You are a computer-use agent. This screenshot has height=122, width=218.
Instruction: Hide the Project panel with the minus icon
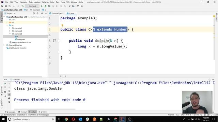[x=46, y=13]
